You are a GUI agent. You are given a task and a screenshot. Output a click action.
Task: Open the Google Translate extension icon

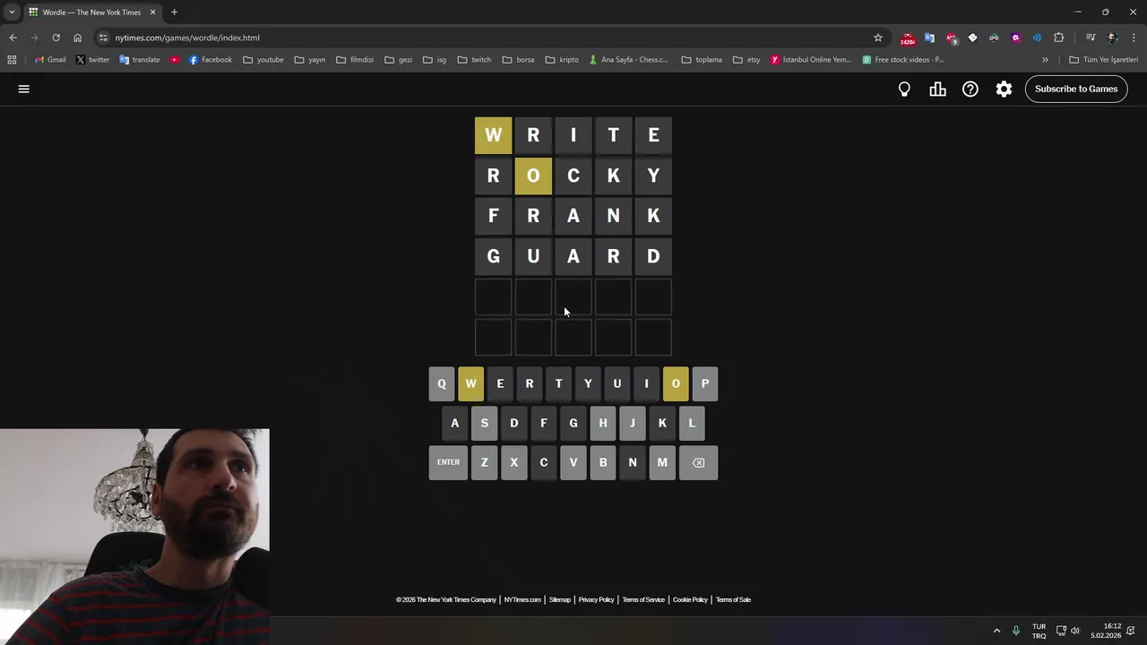click(929, 38)
